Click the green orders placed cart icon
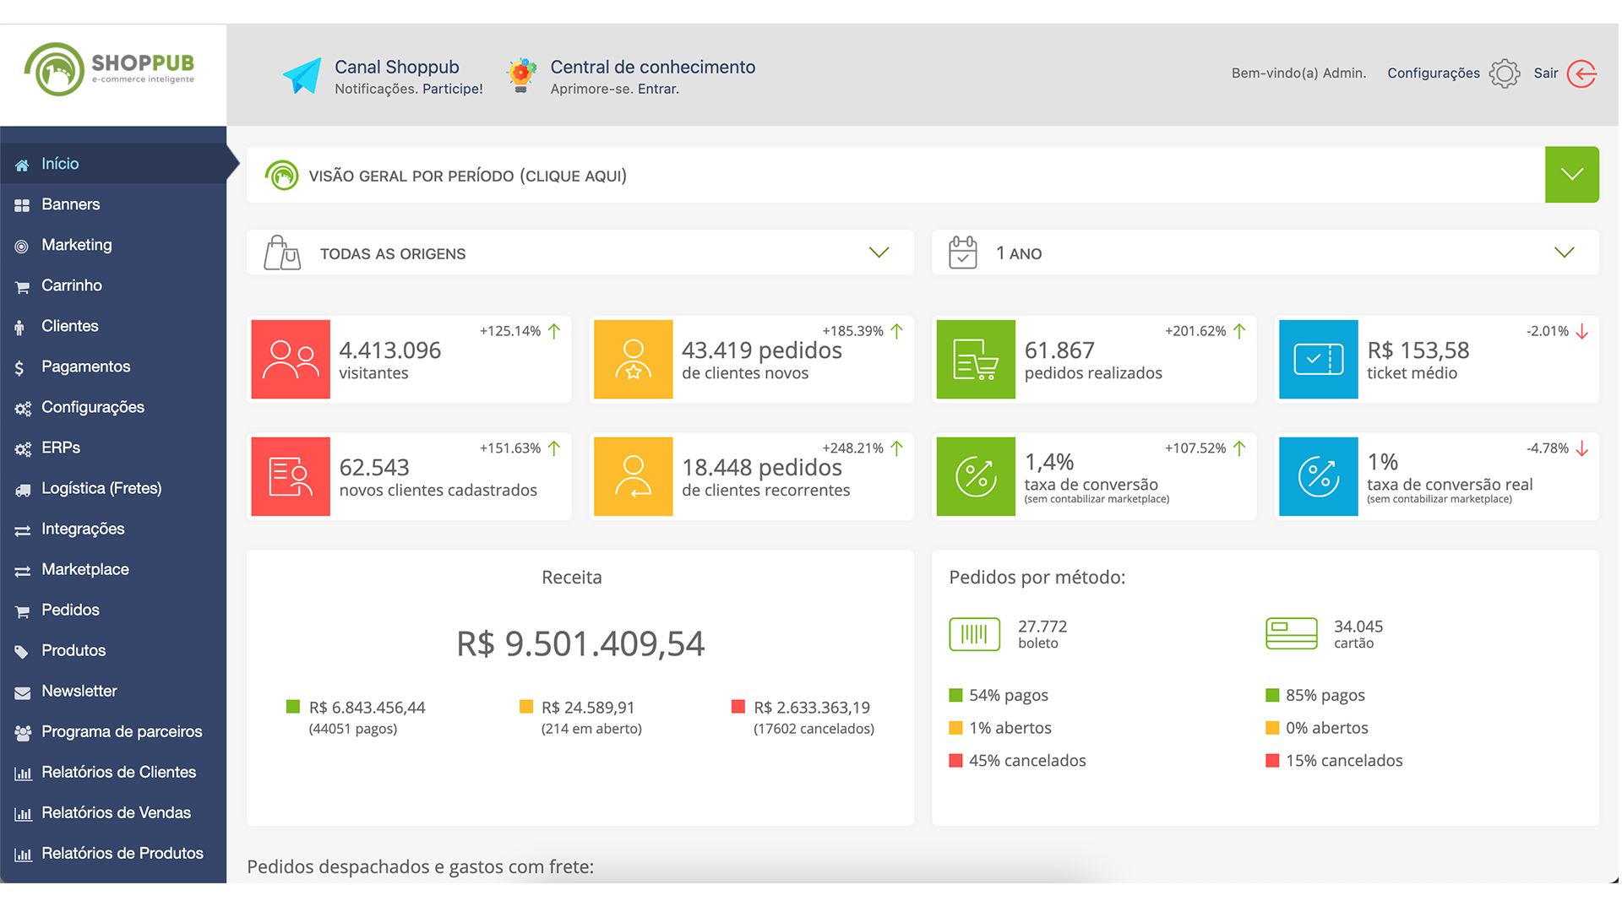This screenshot has height=912, width=1622. pos(976,359)
